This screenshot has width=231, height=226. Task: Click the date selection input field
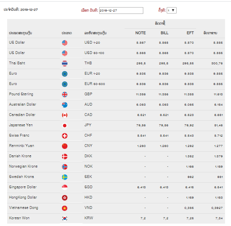(121, 10)
